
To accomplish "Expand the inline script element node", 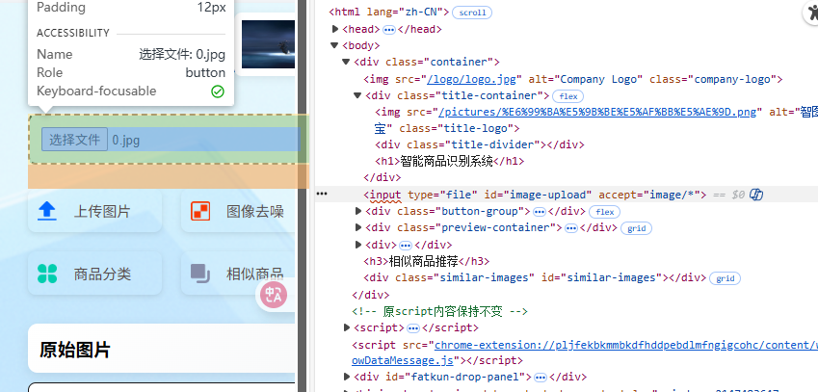I will (347, 327).
